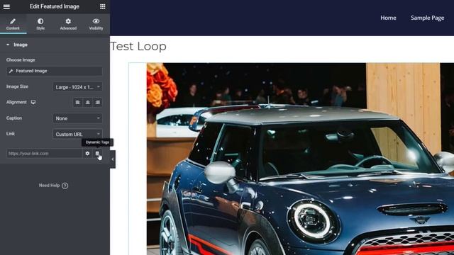
Task: Switch to the Visibility tab
Action: (x=96, y=24)
